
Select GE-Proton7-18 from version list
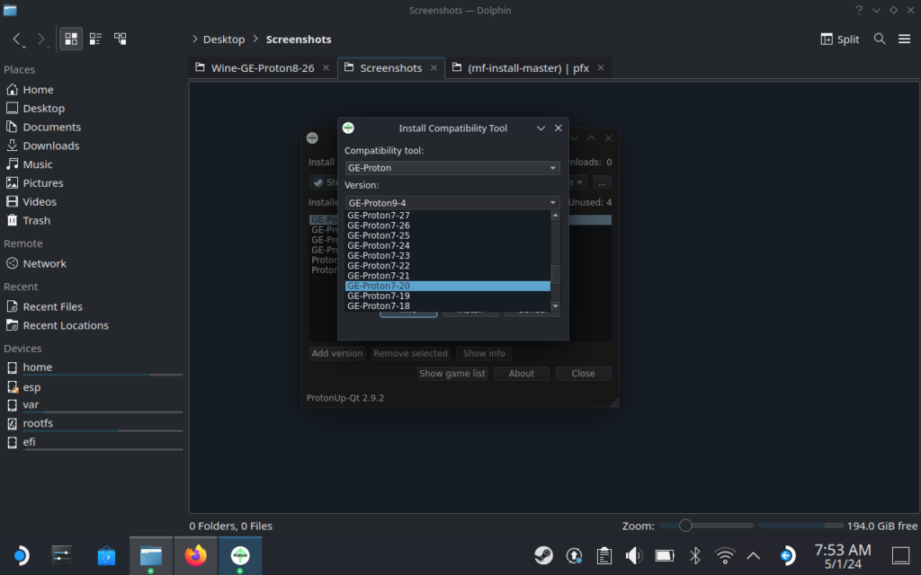(448, 305)
